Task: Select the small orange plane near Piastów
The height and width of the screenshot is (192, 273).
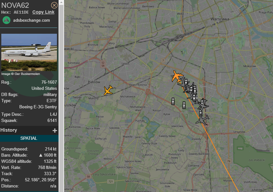Action: [108, 90]
